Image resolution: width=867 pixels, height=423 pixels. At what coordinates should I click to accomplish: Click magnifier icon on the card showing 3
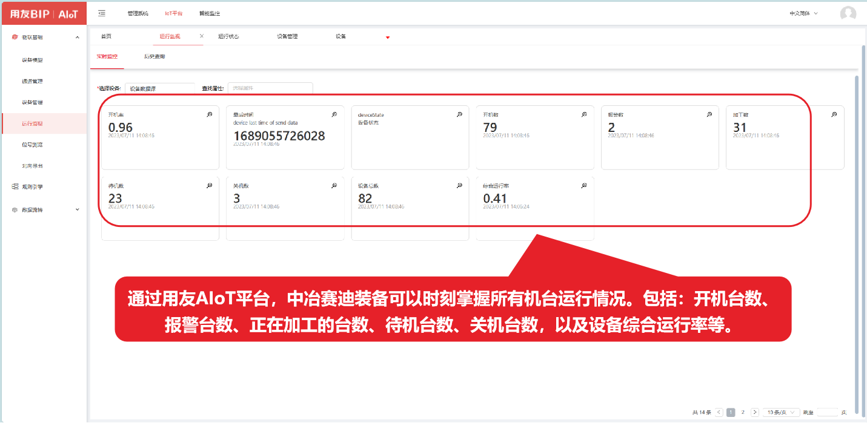point(334,185)
